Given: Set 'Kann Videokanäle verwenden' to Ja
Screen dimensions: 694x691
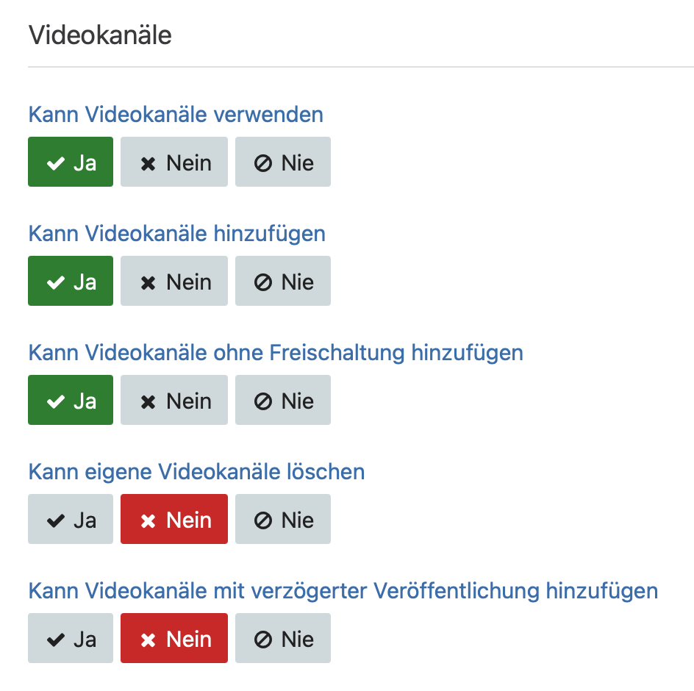Looking at the screenshot, I should click(71, 162).
